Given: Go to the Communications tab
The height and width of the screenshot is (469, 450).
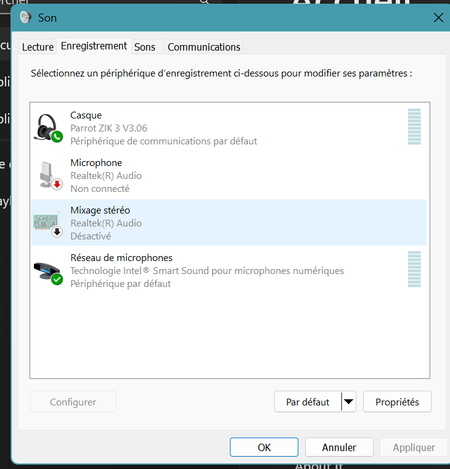Looking at the screenshot, I should pos(204,47).
